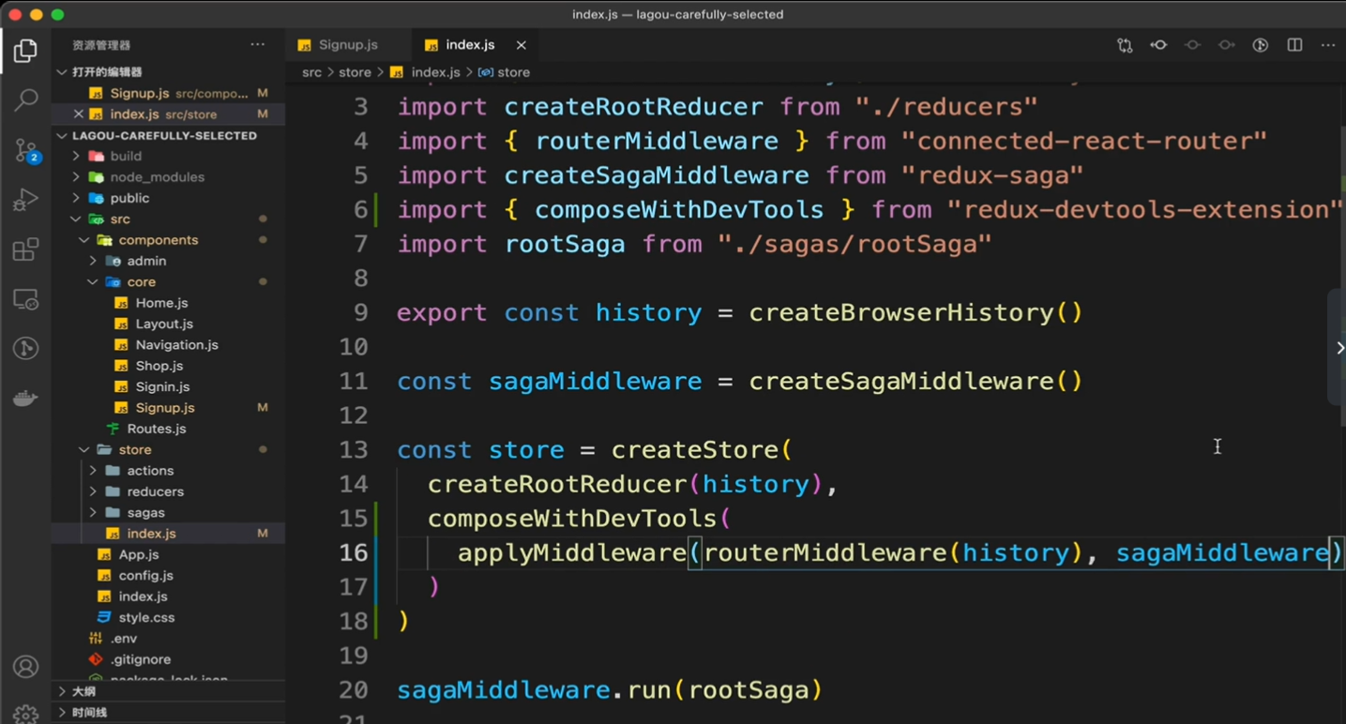Open the Manage settings gear
1346x724 pixels.
coord(26,714)
